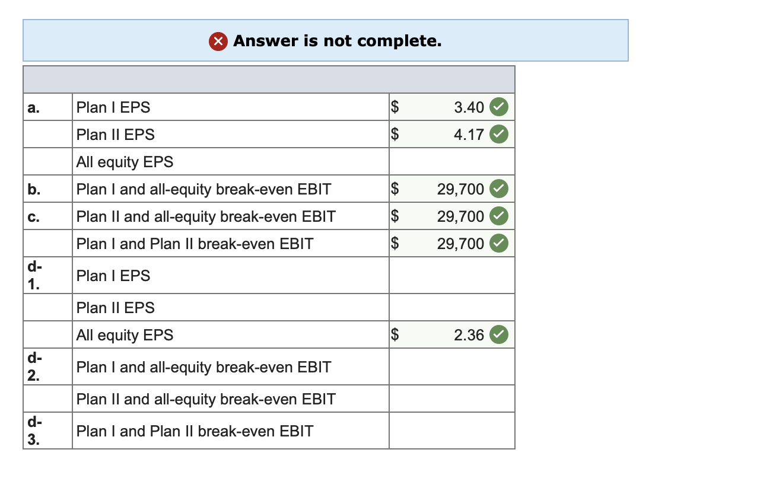Click the empty answer field for d-2 Plan II break-even EBIT
Image resolution: width=757 pixels, height=491 pixels.
point(451,398)
